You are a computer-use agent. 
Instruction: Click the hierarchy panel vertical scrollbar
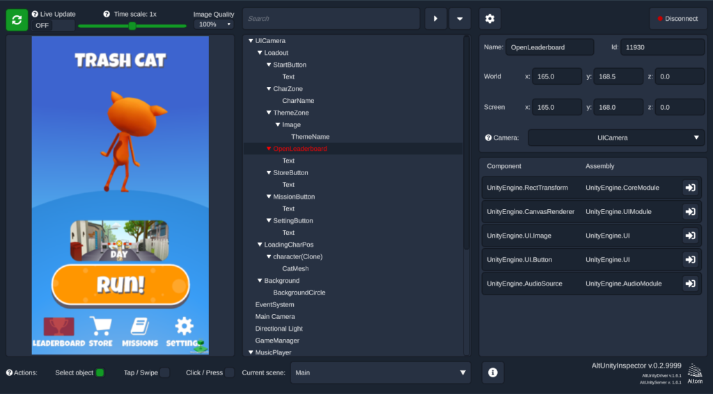coord(466,143)
